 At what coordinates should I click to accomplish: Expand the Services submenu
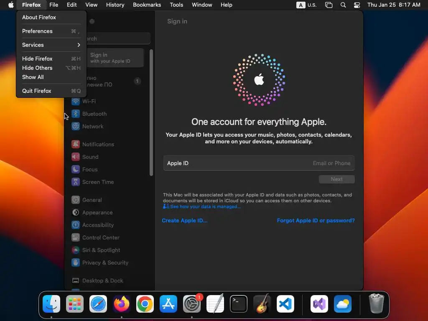click(51, 45)
